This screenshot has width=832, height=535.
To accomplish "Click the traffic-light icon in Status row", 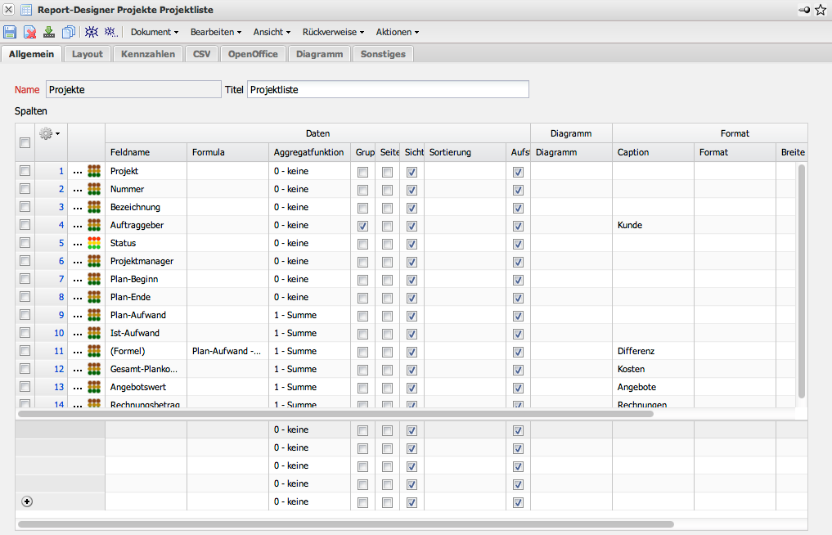I will pyautogui.click(x=94, y=243).
